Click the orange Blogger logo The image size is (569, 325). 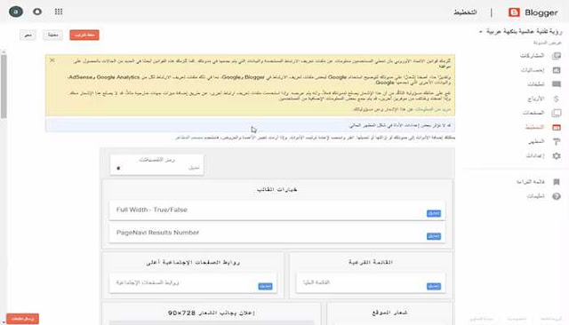pos(514,12)
